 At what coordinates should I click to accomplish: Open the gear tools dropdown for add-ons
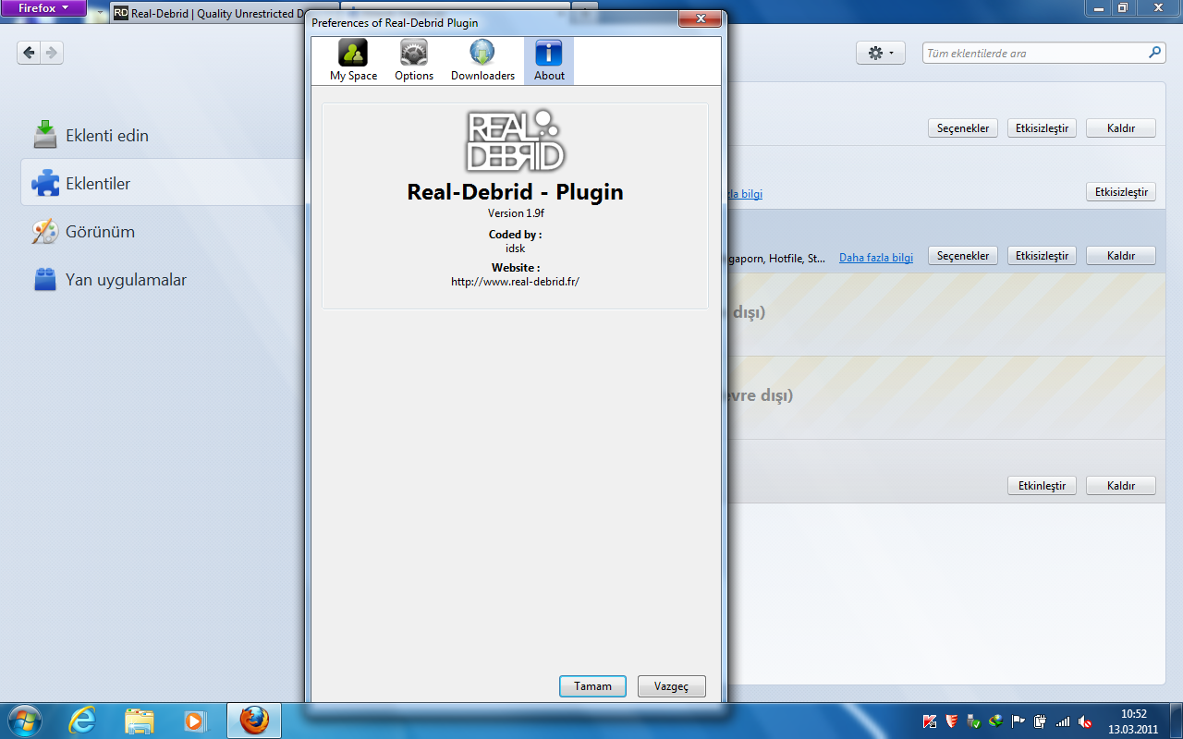(x=881, y=54)
